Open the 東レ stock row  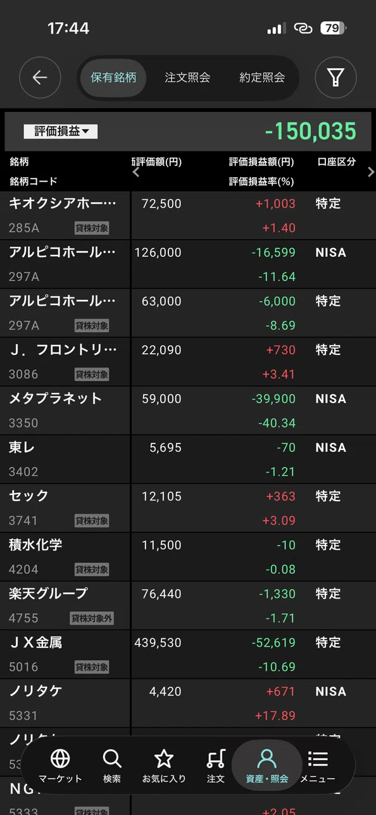[188, 459]
